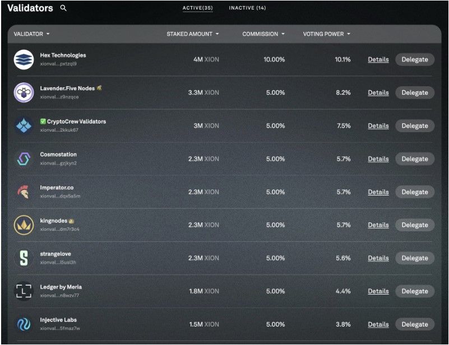Click the Injective Labs swirl logo
This screenshot has width=449, height=345.
click(24, 324)
